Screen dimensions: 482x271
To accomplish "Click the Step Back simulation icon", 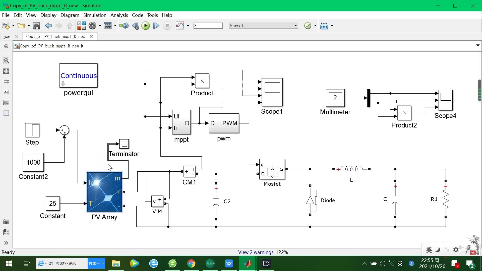I will [x=135, y=26].
